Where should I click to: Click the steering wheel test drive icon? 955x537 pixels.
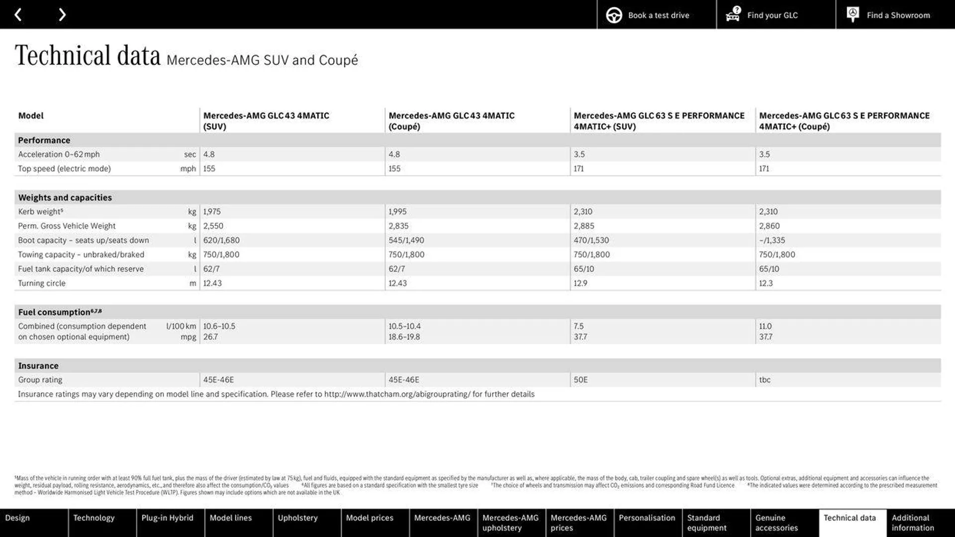pos(614,15)
